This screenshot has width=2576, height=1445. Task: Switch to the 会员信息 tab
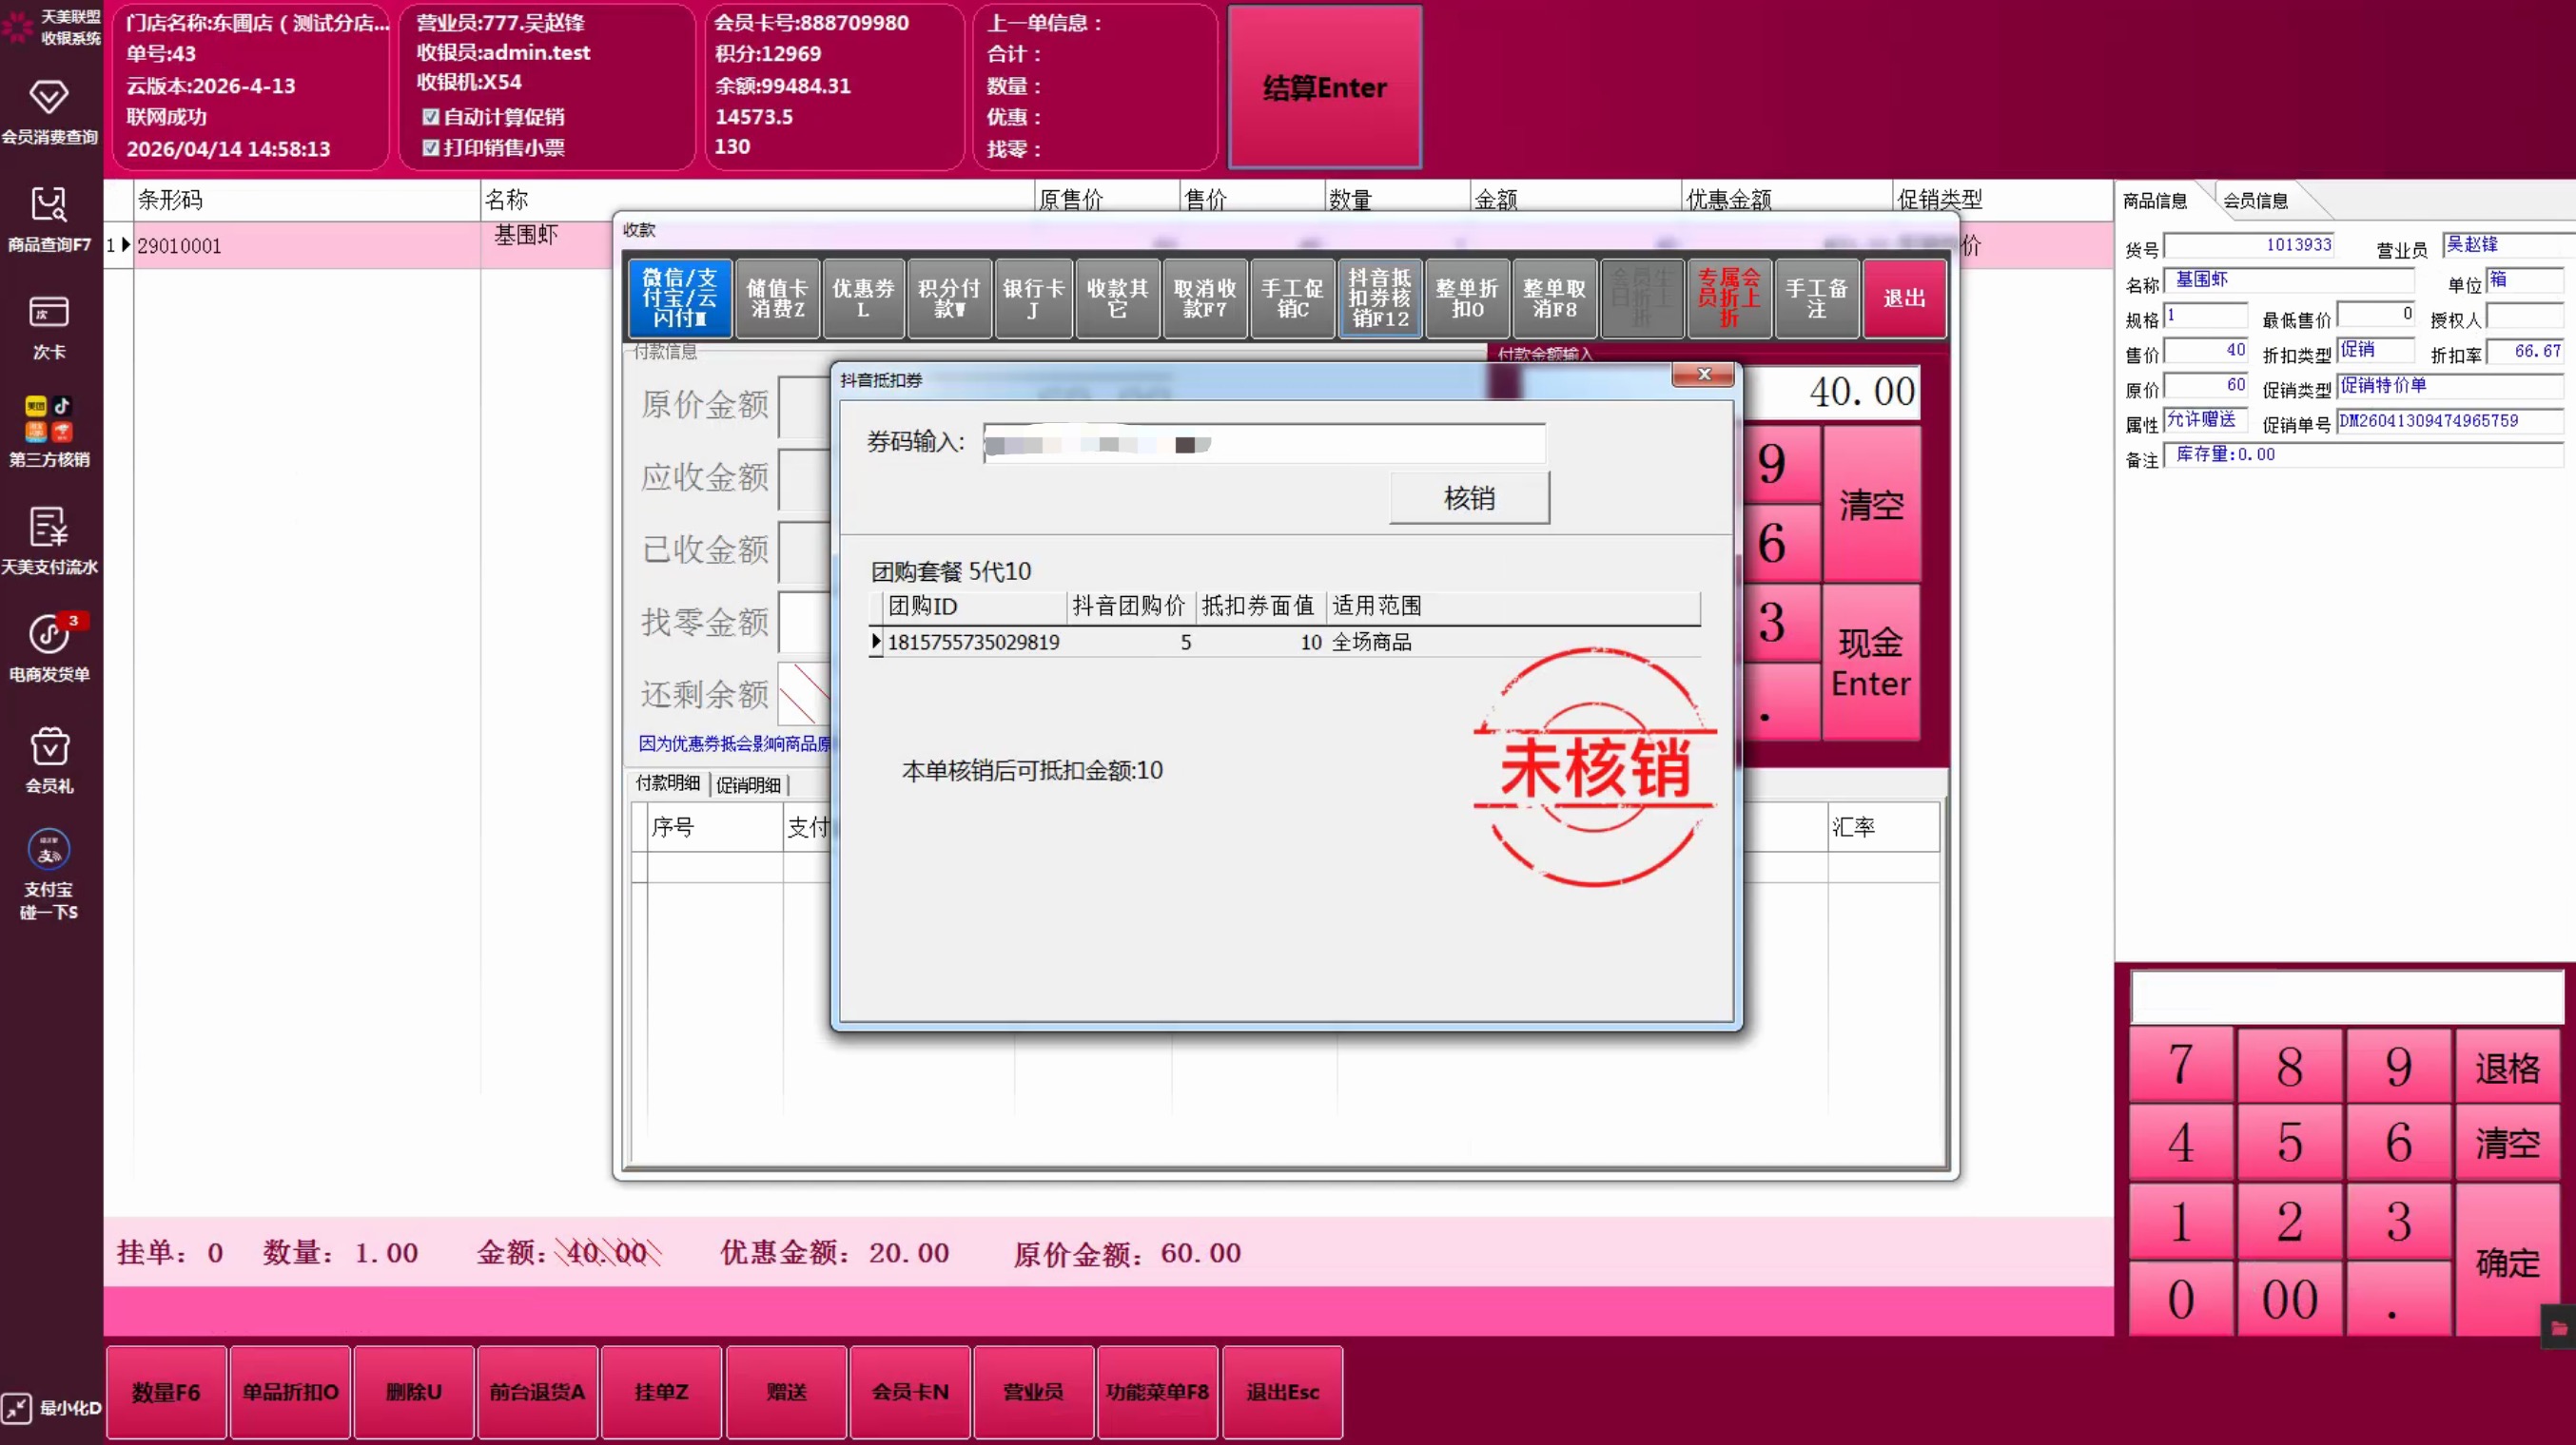coord(2255,201)
